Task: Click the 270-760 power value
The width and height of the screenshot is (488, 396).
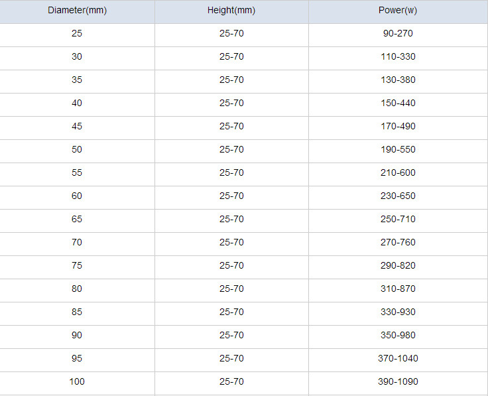Action: coord(398,243)
